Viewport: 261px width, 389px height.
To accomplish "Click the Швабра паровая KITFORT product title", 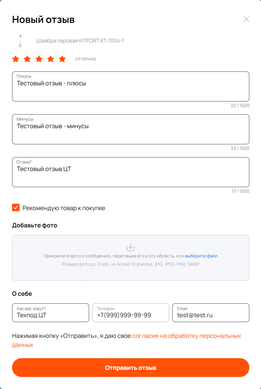I will tap(80, 41).
